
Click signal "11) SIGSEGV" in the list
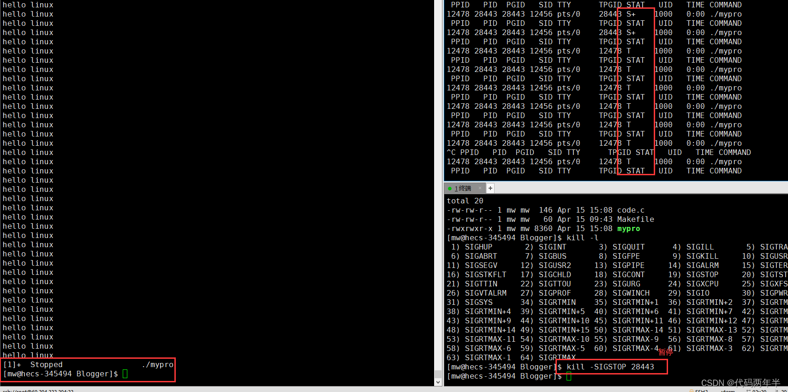(472, 266)
